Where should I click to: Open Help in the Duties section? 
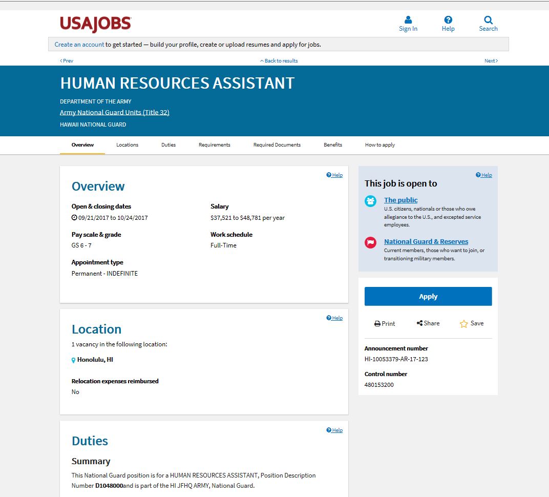point(334,430)
